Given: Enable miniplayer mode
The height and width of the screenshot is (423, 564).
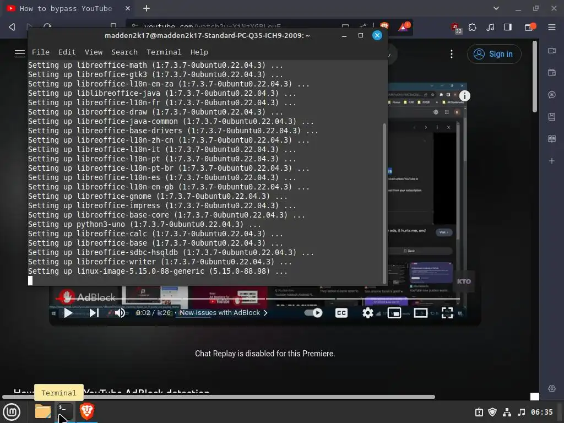Looking at the screenshot, I should (x=394, y=313).
